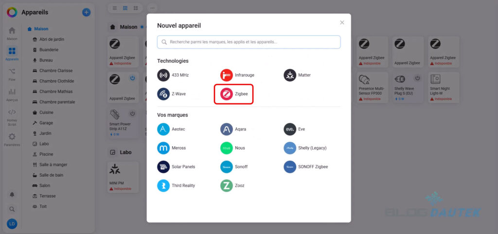Pick the Matter technology icon
498x234 pixels.
[x=290, y=75]
